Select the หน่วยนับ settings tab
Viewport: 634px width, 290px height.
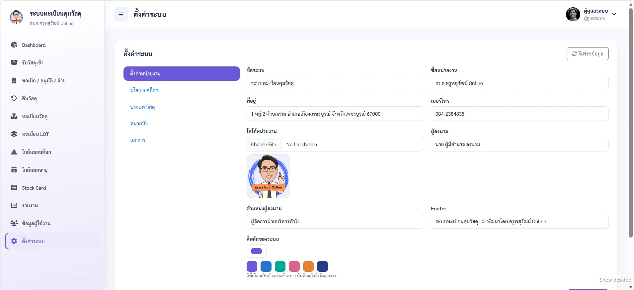click(139, 123)
